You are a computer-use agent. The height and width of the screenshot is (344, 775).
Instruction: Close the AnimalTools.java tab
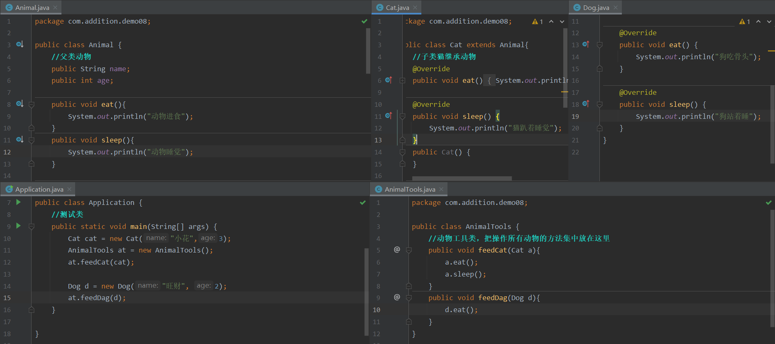click(x=441, y=189)
